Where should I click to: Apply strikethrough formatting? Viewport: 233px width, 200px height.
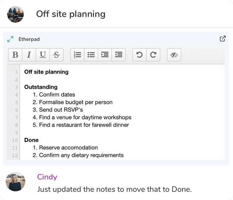point(56,55)
